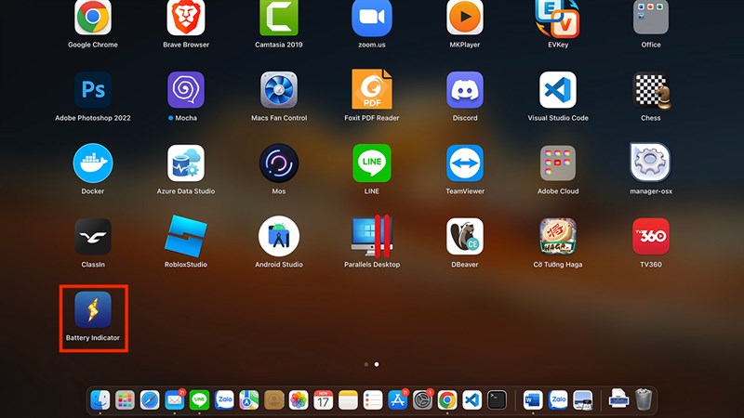This screenshot has width=744, height=418.
Task: Launch Parallels Desktop
Action: pyautogui.click(x=372, y=236)
